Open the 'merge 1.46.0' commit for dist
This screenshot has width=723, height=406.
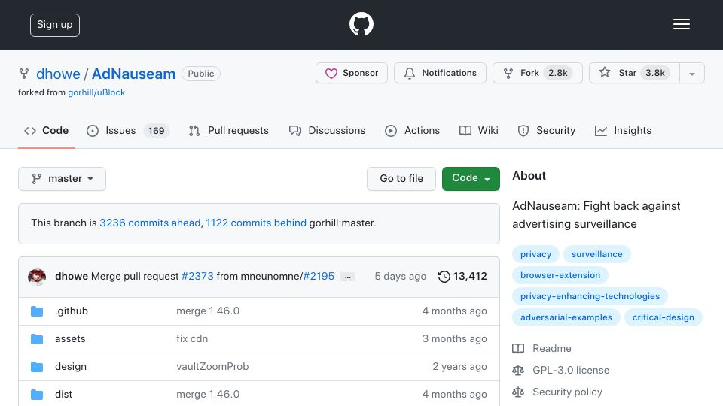pos(208,395)
